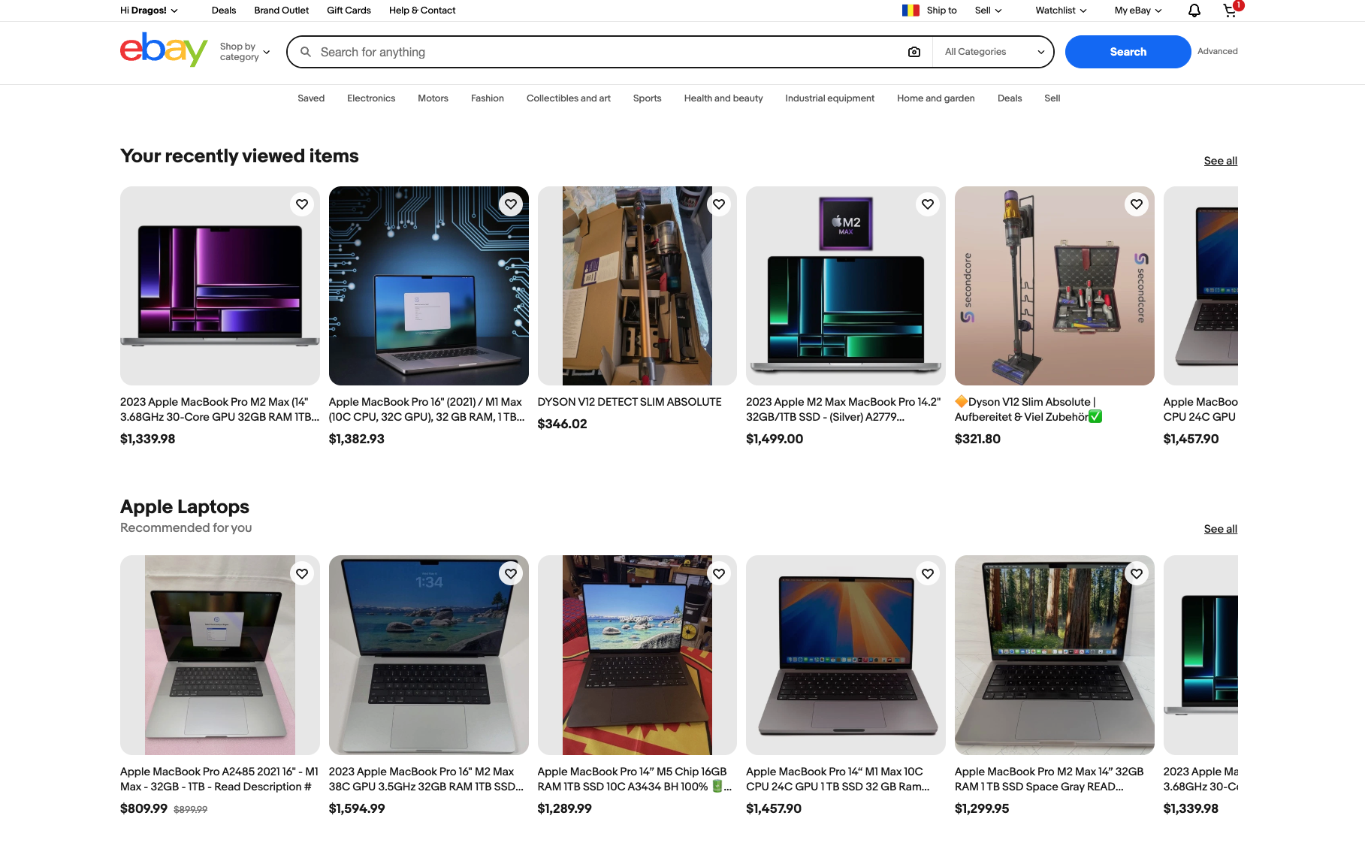
Task: Go to Home and garden category
Action: (936, 98)
